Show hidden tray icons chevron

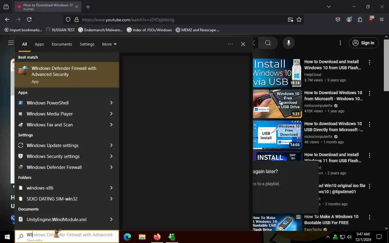(x=328, y=237)
